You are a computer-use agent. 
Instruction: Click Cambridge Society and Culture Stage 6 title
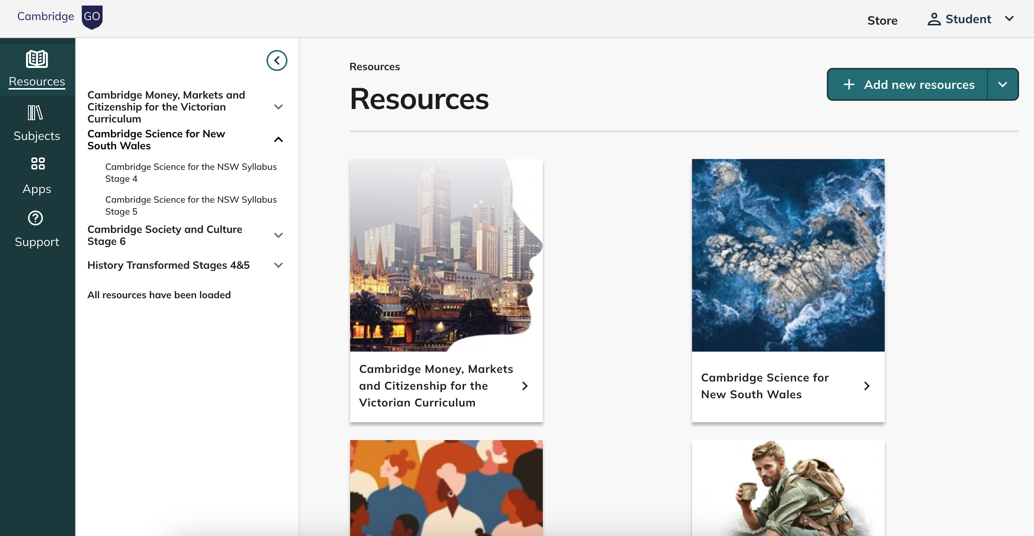(165, 235)
